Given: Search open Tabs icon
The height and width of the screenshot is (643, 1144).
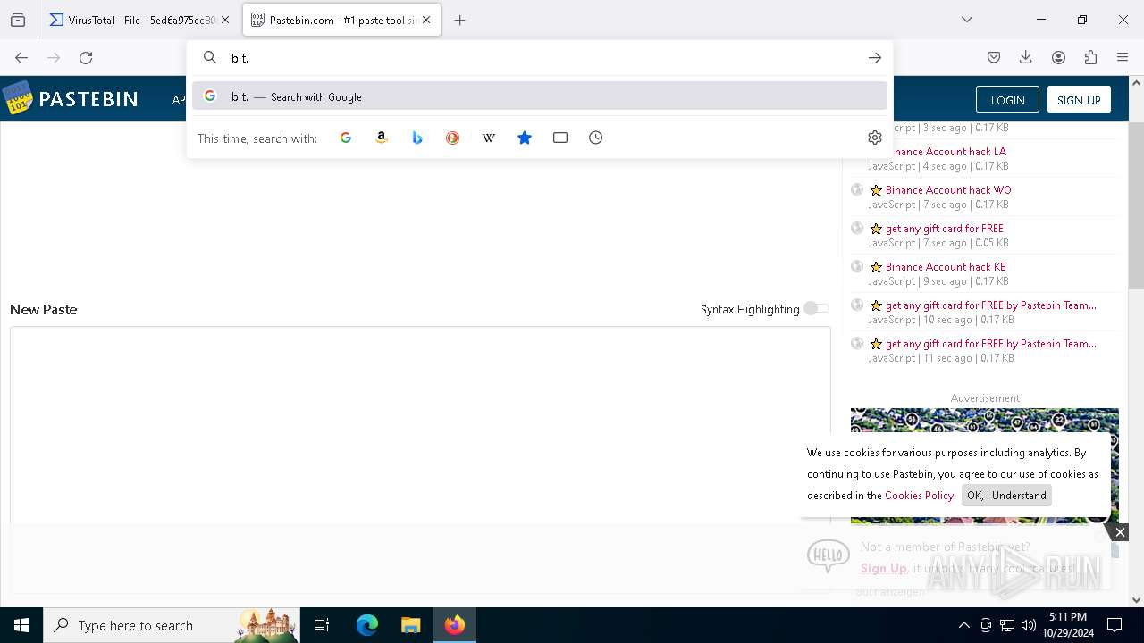Looking at the screenshot, I should [560, 138].
